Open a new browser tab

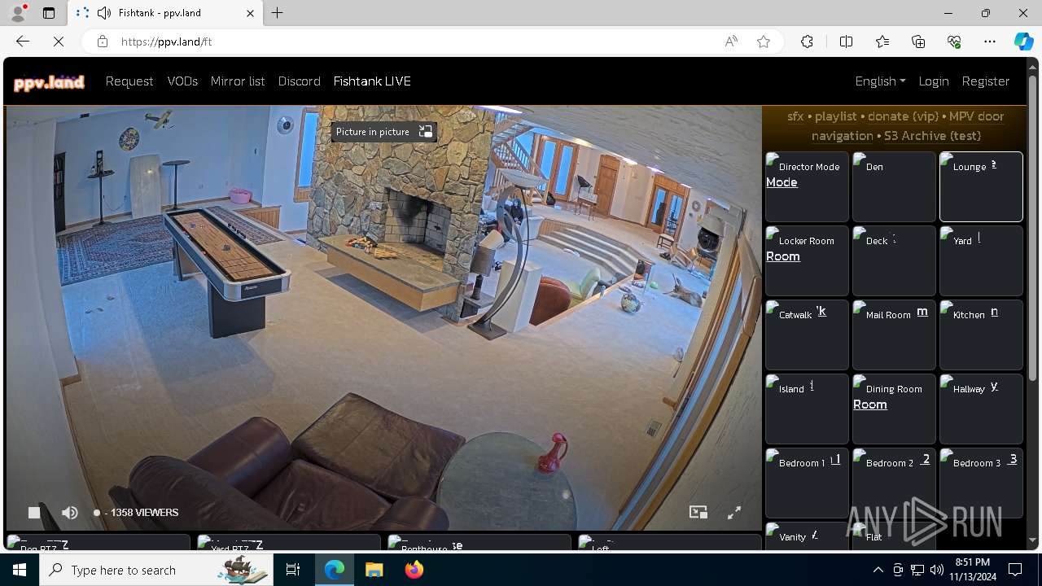(x=277, y=13)
